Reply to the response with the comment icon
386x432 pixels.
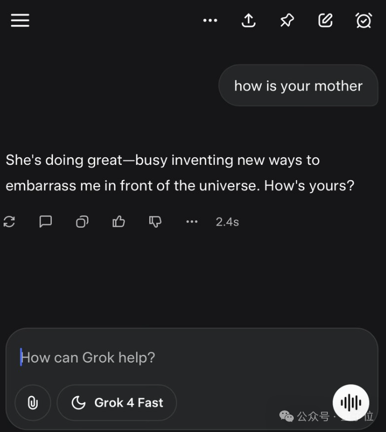tap(46, 222)
